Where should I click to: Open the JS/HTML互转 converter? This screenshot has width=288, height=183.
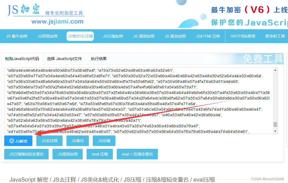click(208, 36)
